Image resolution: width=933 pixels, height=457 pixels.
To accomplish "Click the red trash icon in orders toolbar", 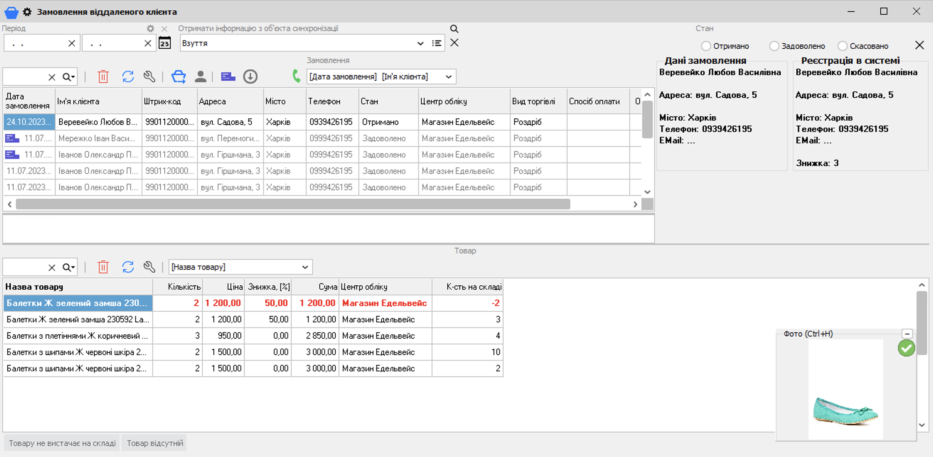I will pos(103,77).
